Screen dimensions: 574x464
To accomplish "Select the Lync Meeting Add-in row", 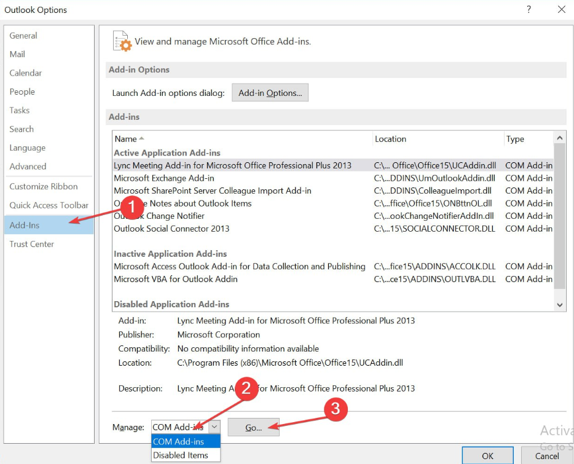I will [332, 165].
